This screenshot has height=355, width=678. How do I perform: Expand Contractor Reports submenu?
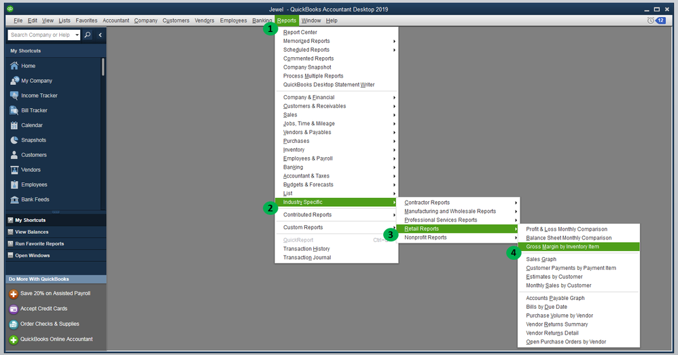[516, 203]
